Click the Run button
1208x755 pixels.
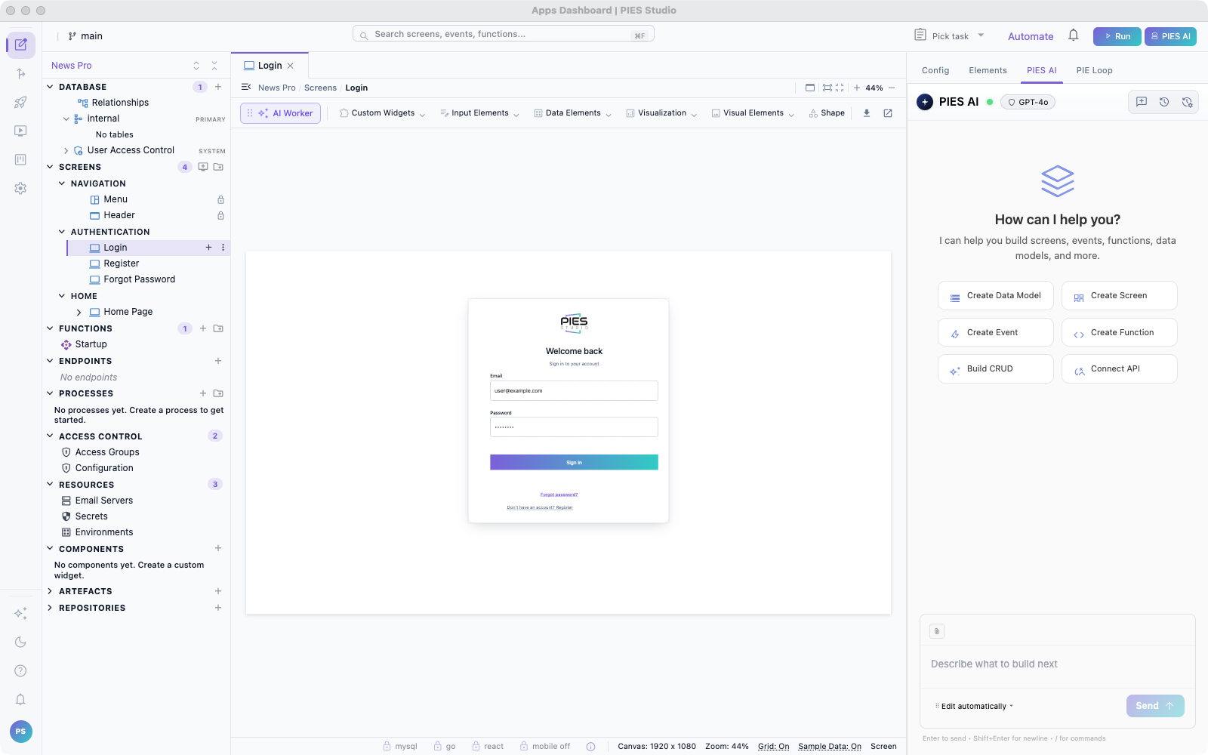pyautogui.click(x=1117, y=36)
